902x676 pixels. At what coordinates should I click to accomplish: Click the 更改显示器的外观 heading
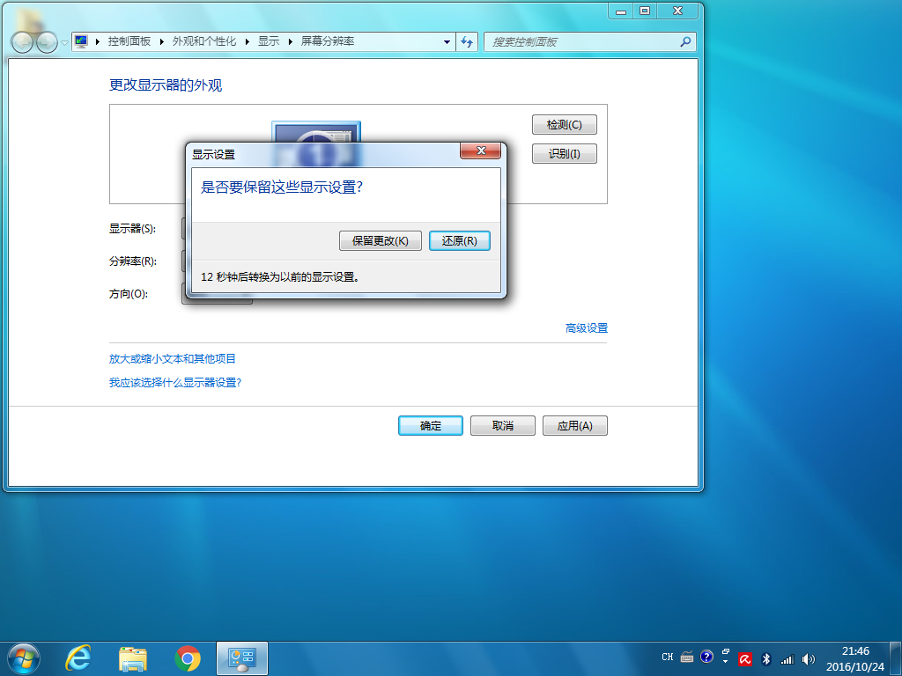[166, 85]
